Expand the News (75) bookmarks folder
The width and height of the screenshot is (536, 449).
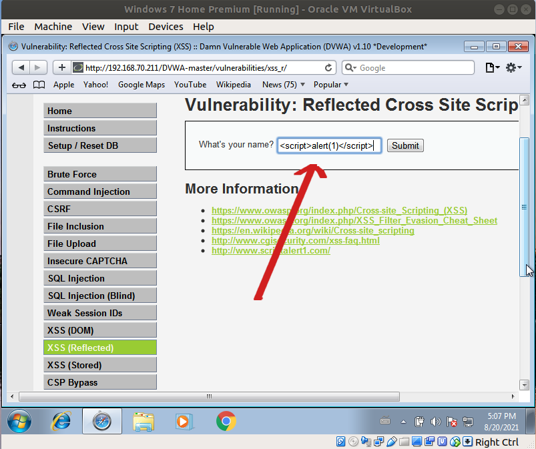pyautogui.click(x=284, y=85)
